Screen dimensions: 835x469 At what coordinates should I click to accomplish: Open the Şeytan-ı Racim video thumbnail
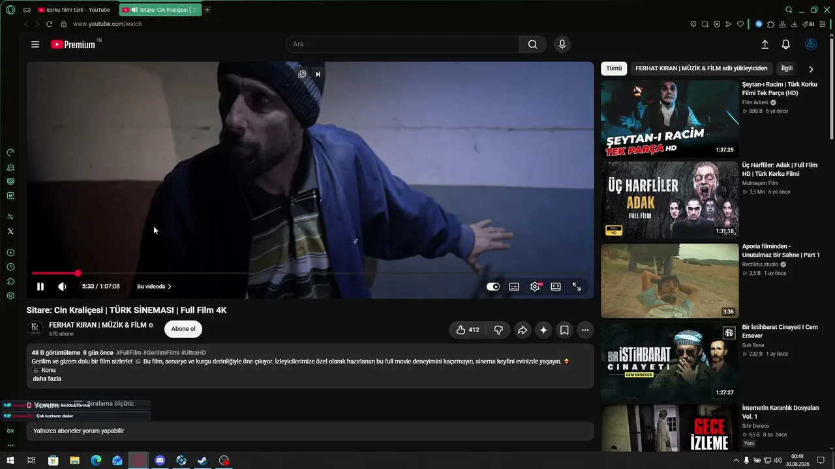670,119
